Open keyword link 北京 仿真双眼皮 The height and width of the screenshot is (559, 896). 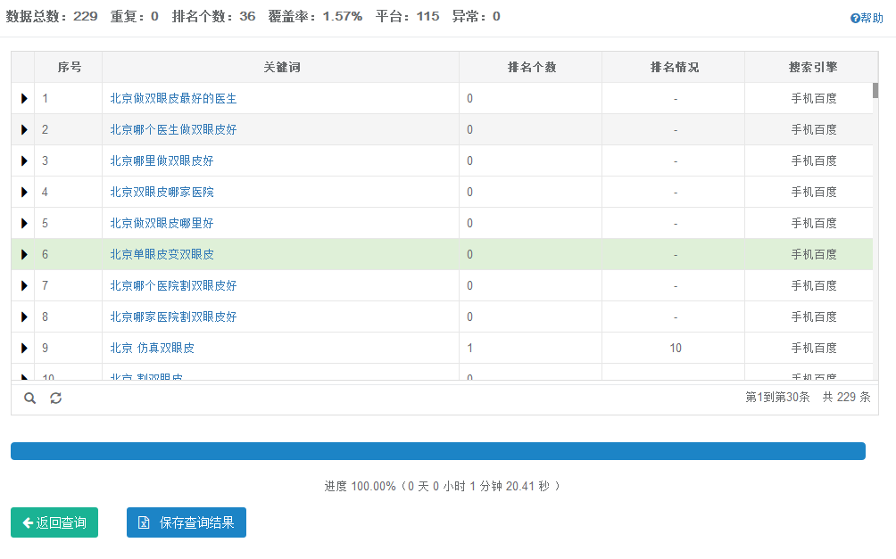(152, 348)
